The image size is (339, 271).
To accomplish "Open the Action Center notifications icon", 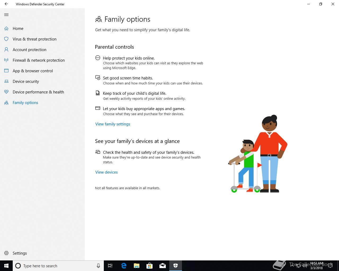I will click(x=330, y=266).
